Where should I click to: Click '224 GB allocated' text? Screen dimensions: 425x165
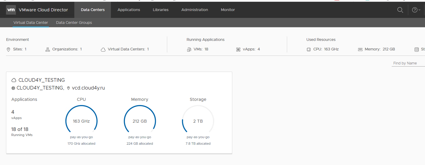point(140,144)
